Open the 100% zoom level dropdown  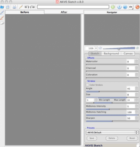[x=96, y=48]
